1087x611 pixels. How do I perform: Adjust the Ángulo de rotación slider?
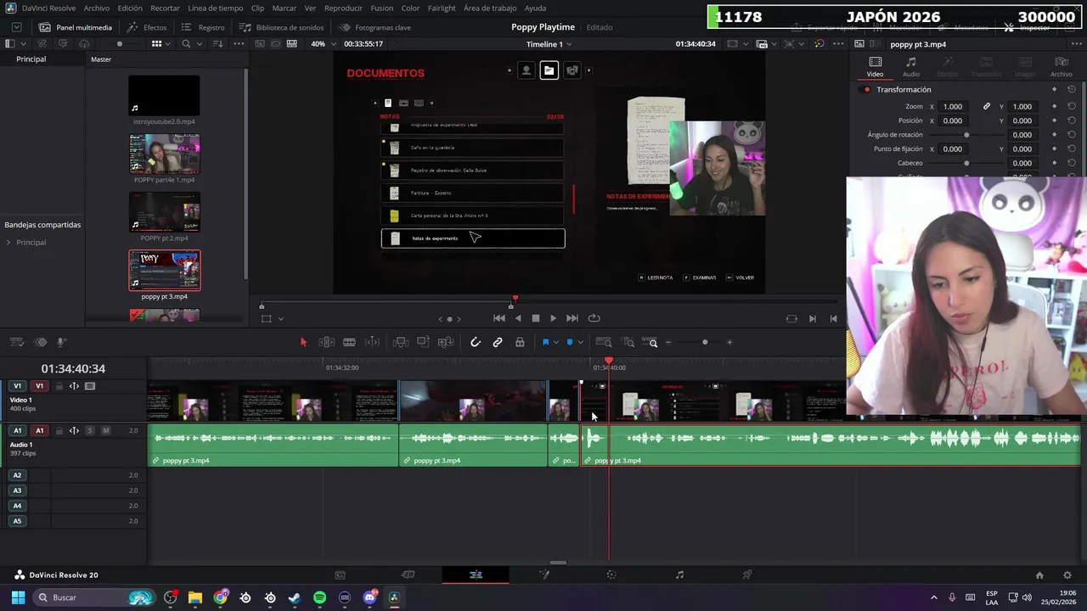pos(966,135)
